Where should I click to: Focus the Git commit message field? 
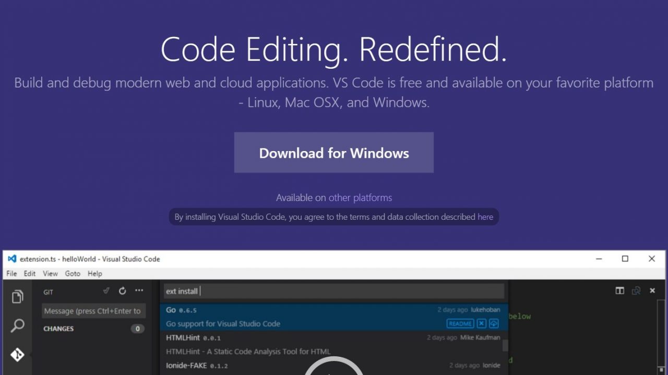click(93, 311)
